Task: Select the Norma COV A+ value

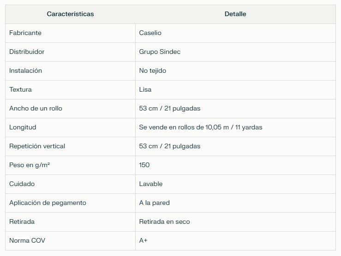Action: coord(143,241)
